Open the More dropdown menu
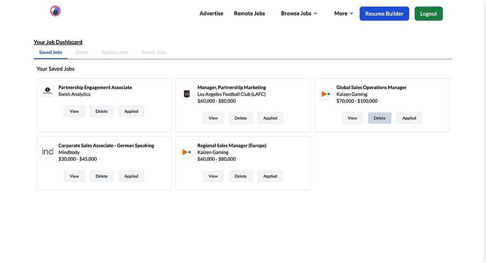This screenshot has width=486, height=263. [x=344, y=14]
